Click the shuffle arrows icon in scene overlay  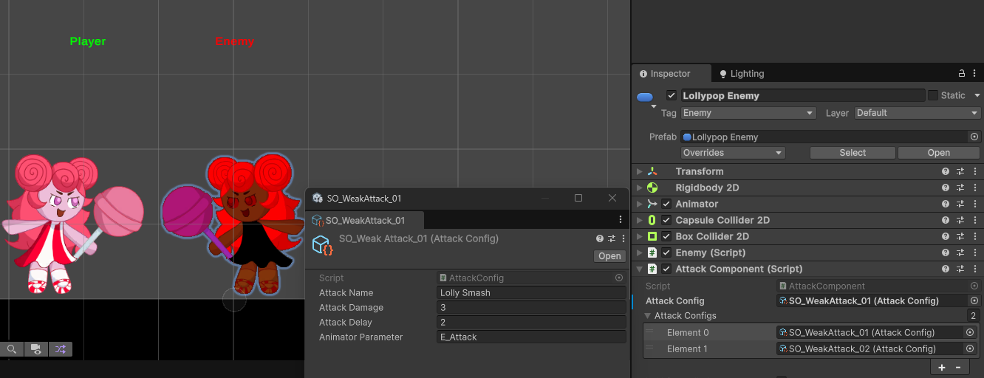60,349
